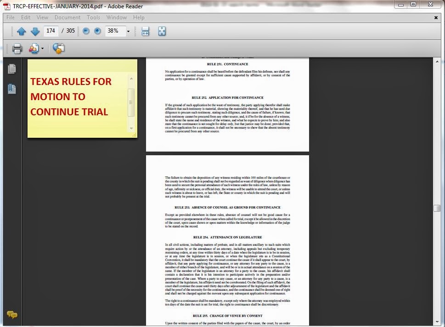This screenshot has height=327, width=445.
Task: Click document scrollbar up arrow
Action: tap(437, 62)
